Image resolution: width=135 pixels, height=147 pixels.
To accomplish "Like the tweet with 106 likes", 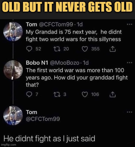I will coord(85,94).
